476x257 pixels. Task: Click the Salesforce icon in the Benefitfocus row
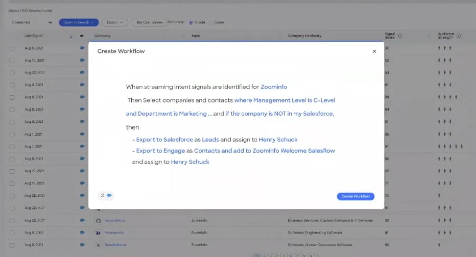point(82,245)
